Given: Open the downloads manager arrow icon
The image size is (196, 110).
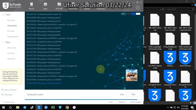Looking at the screenshot, I should [x=138, y=8].
